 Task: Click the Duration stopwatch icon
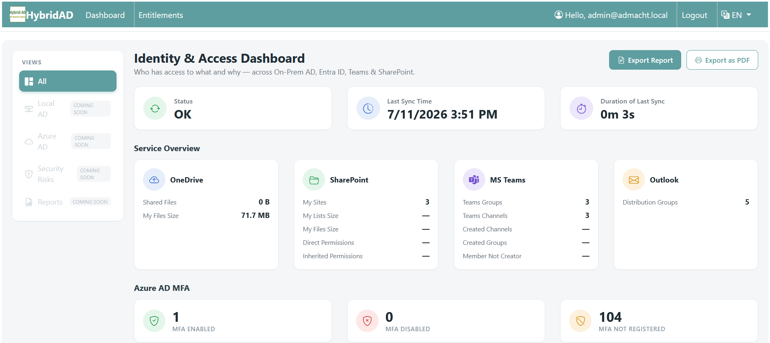click(x=581, y=108)
